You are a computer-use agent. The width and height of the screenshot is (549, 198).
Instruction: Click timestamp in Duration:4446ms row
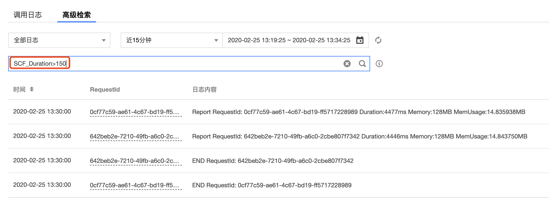[x=42, y=136]
